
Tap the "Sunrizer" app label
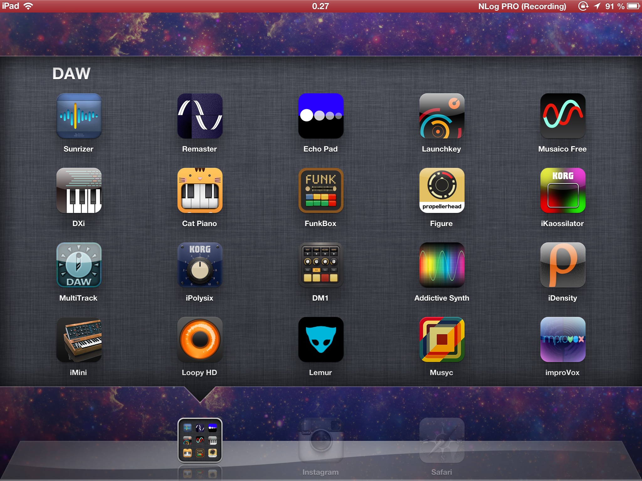[78, 149]
